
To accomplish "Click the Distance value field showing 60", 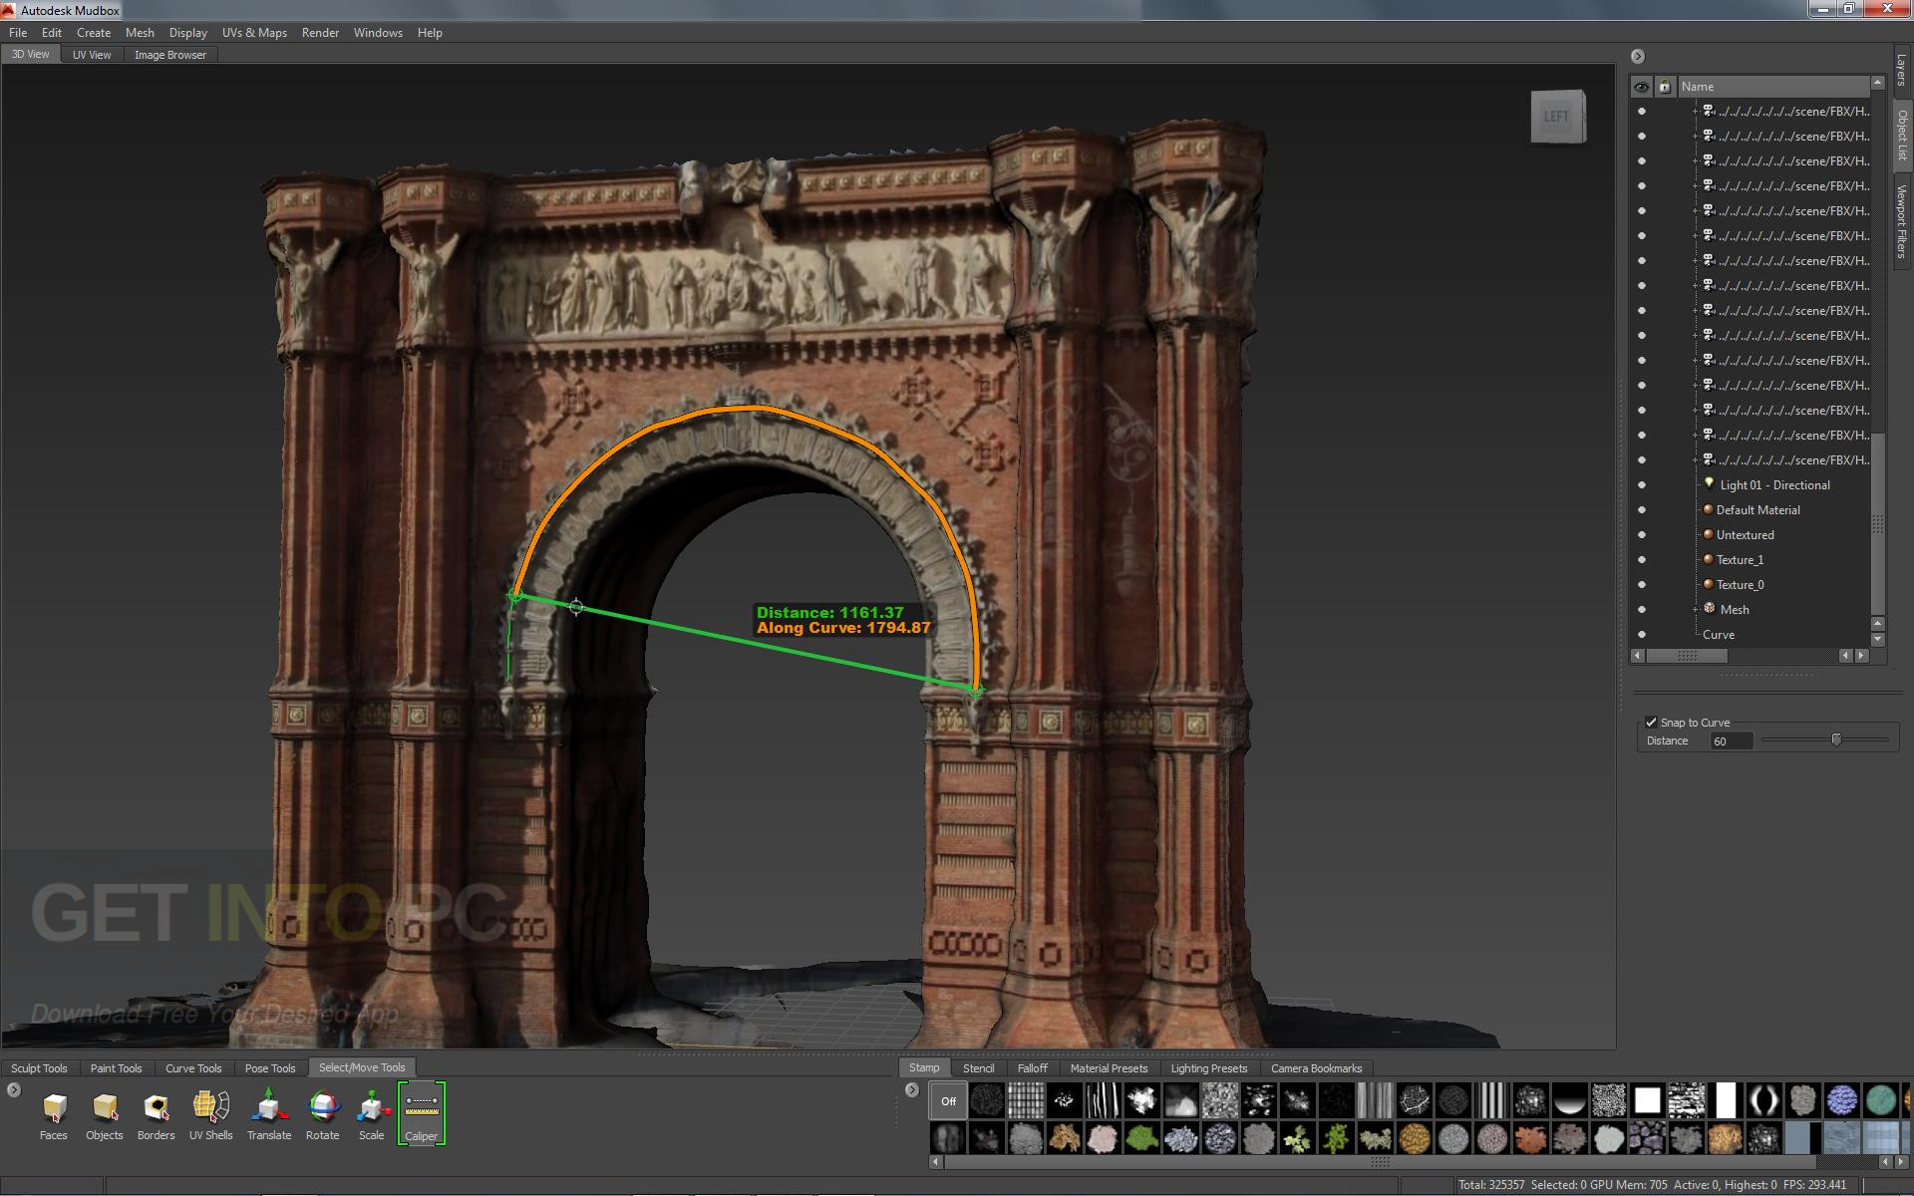I will tap(1731, 741).
